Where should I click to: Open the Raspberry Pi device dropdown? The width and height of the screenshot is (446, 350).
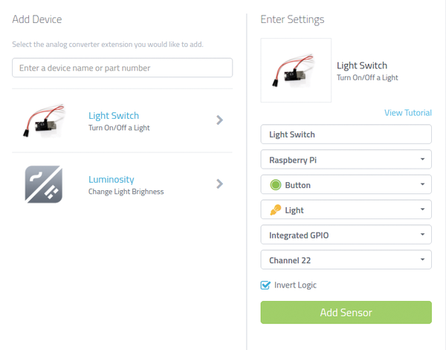(x=346, y=160)
